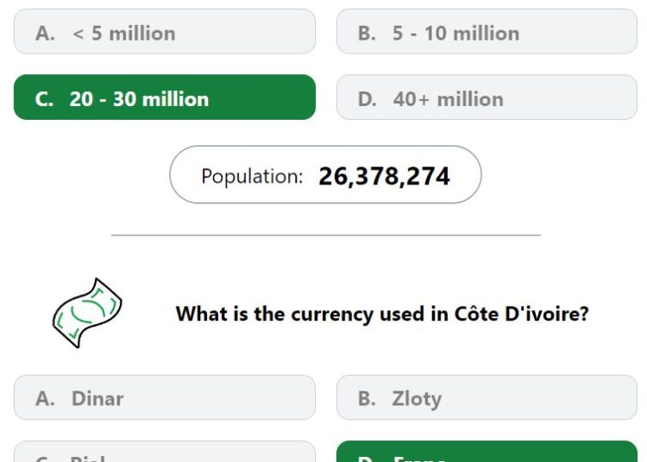Click the Côte D'ivoire currency question text

coord(382,314)
